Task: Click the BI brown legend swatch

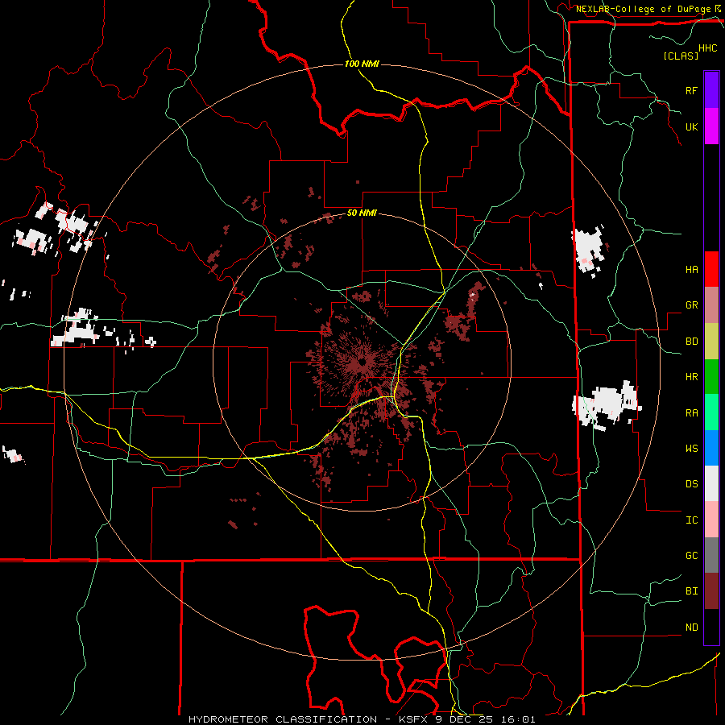Action: click(711, 591)
